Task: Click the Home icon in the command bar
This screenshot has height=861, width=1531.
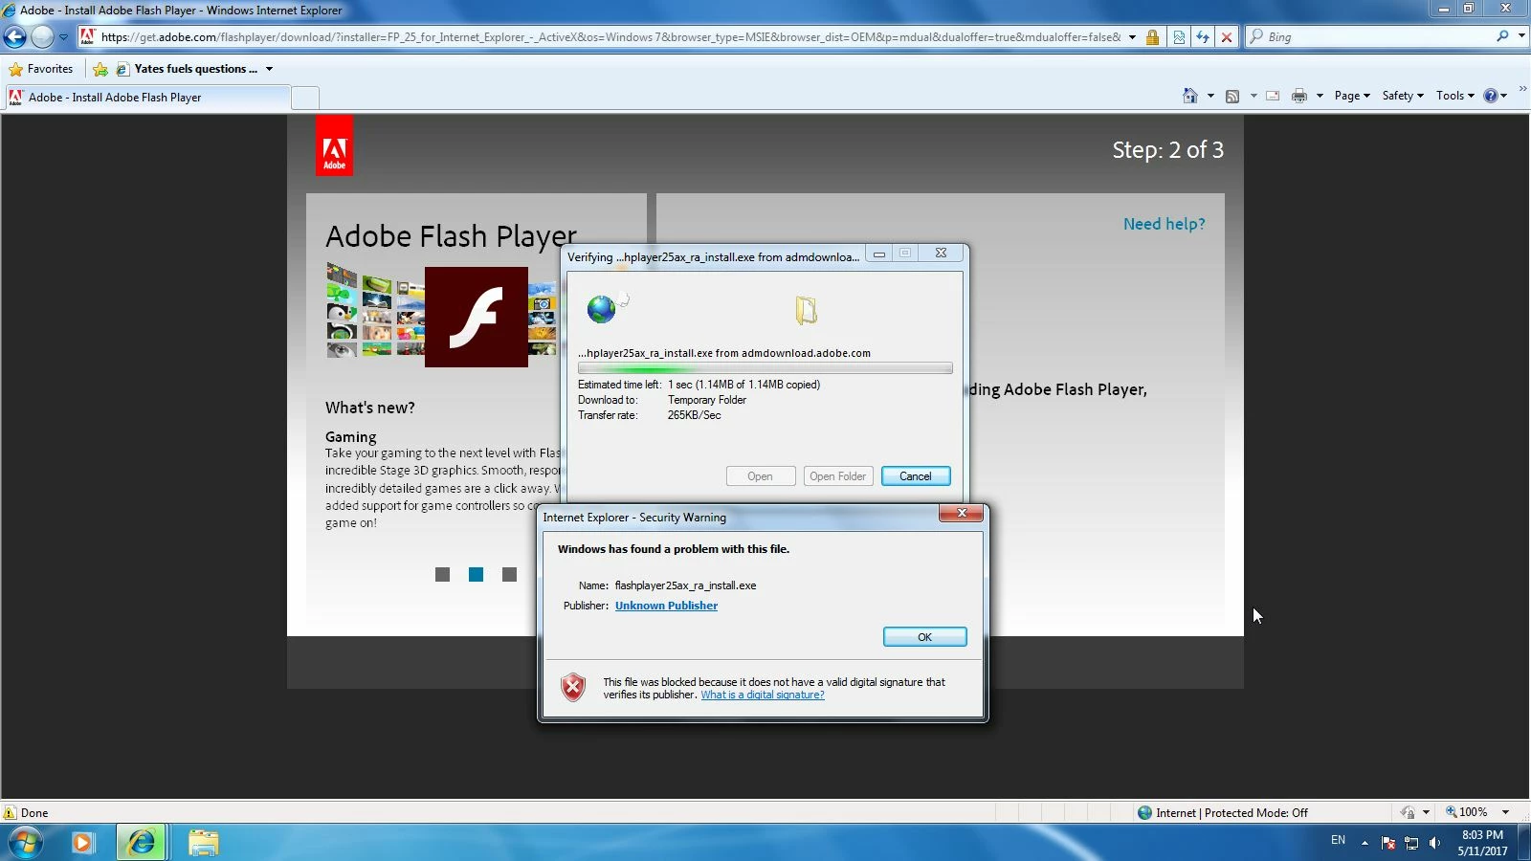Action: tap(1190, 96)
